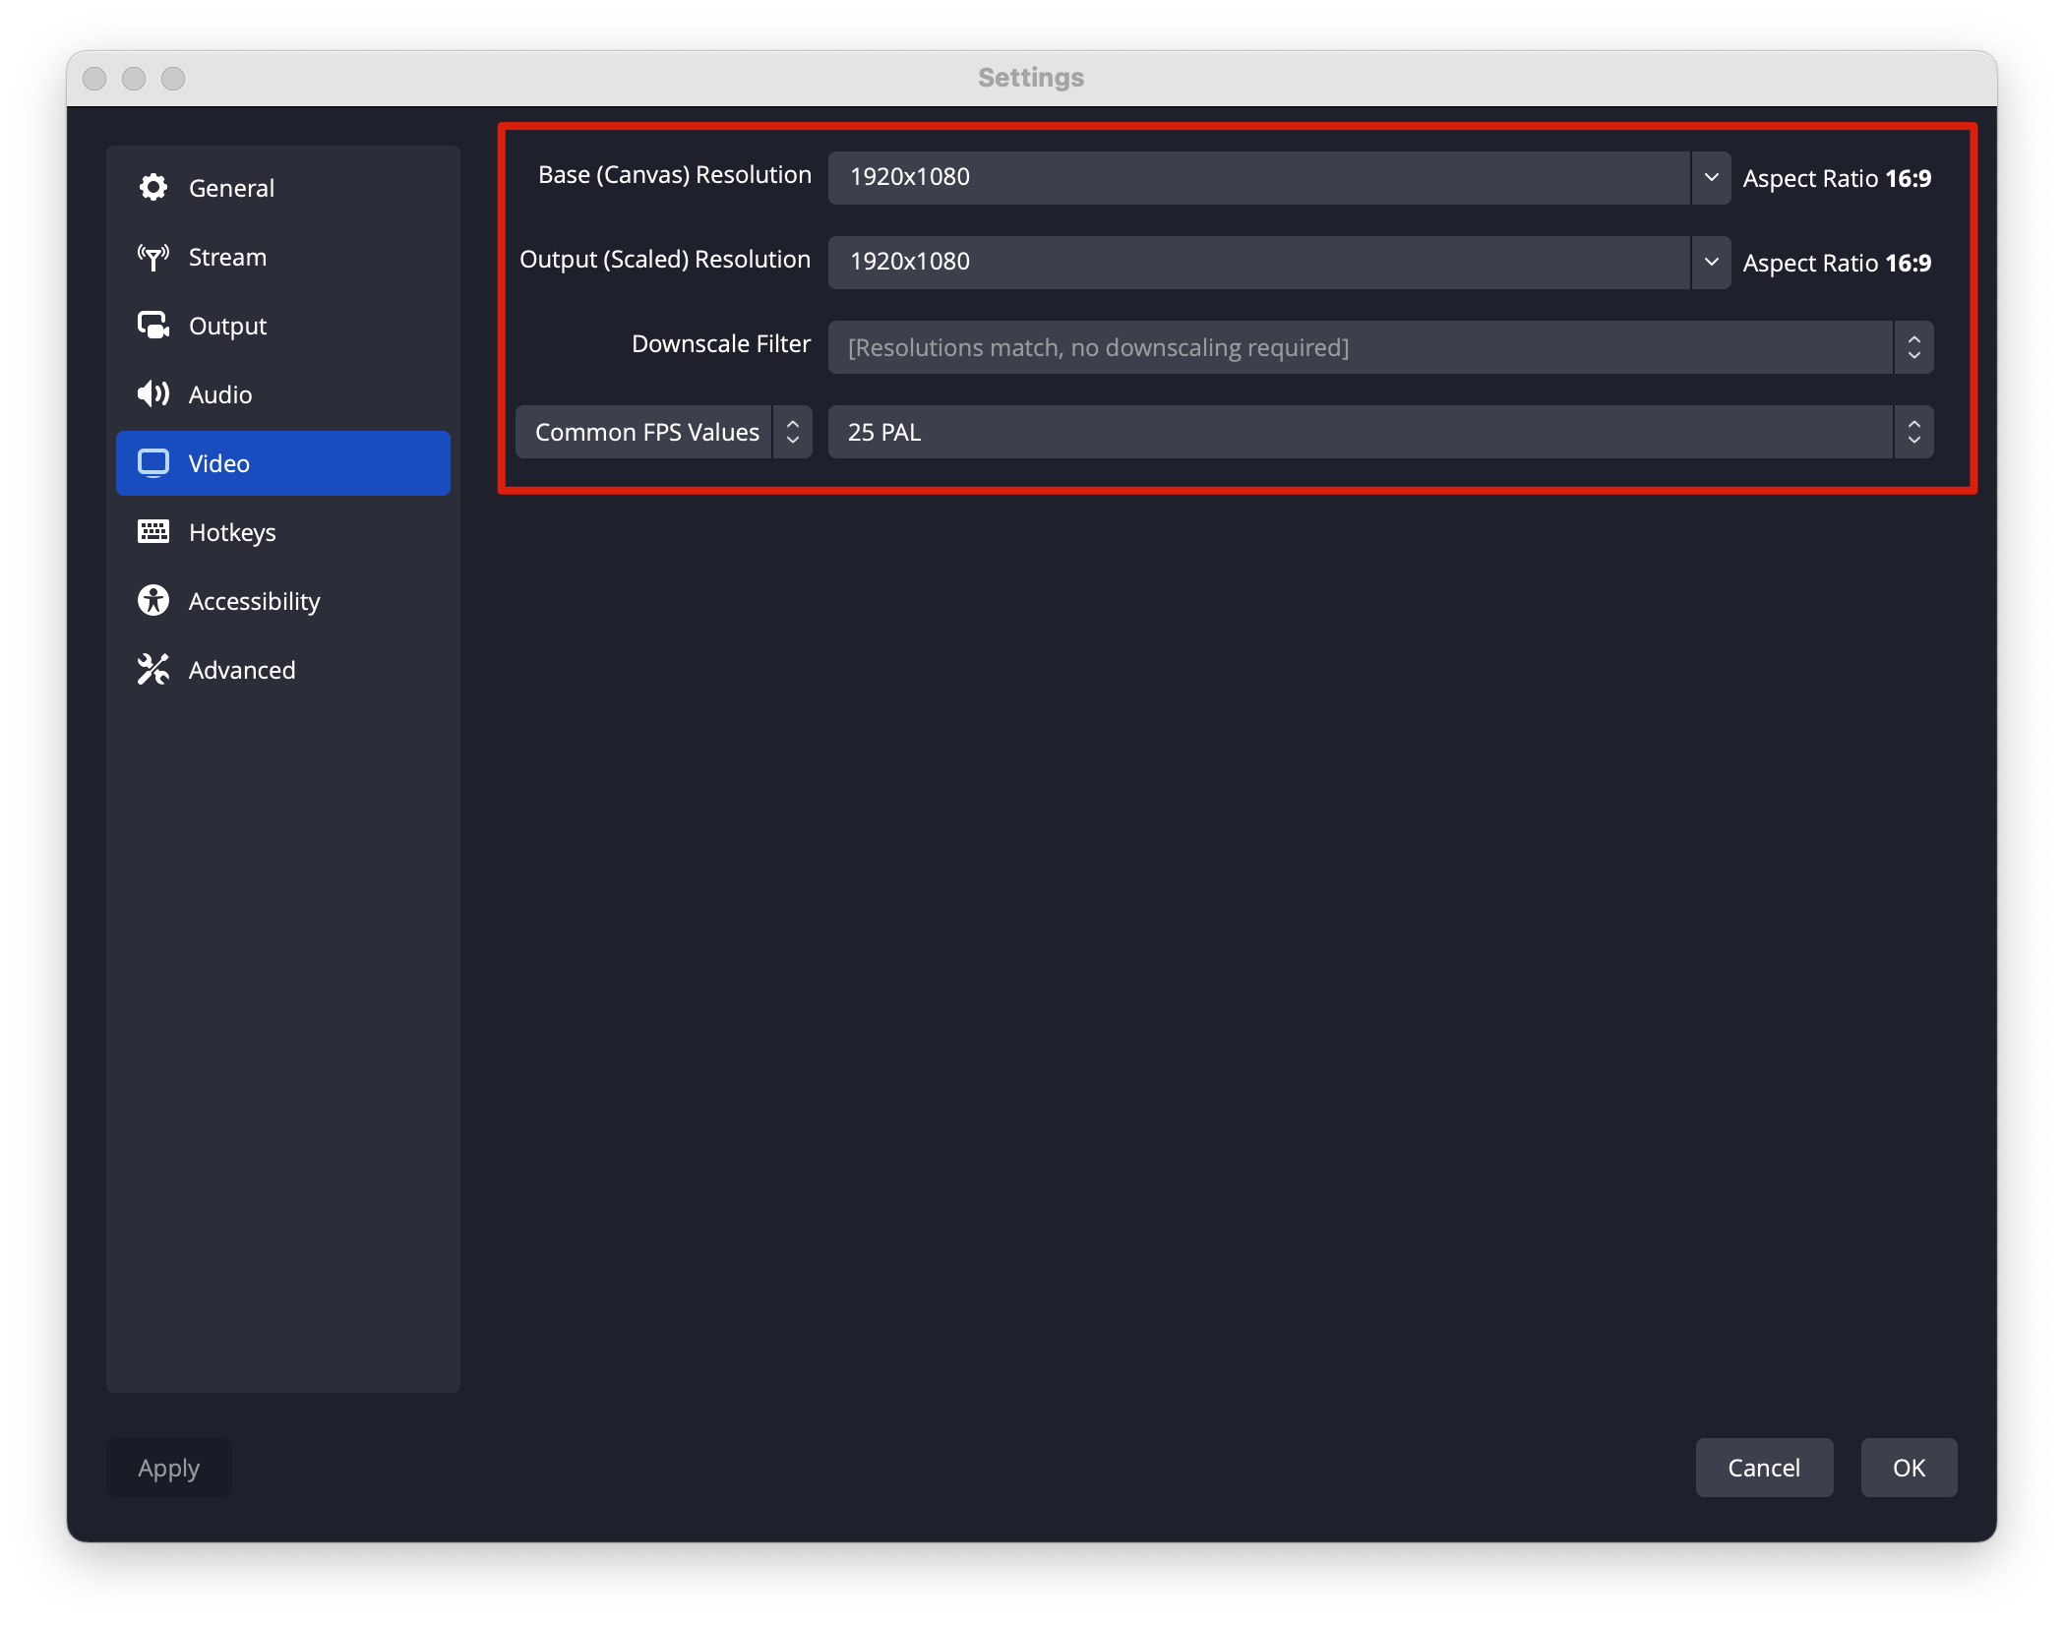This screenshot has height=1625, width=2064.
Task: Click the Settings window title
Action: click(x=1031, y=78)
